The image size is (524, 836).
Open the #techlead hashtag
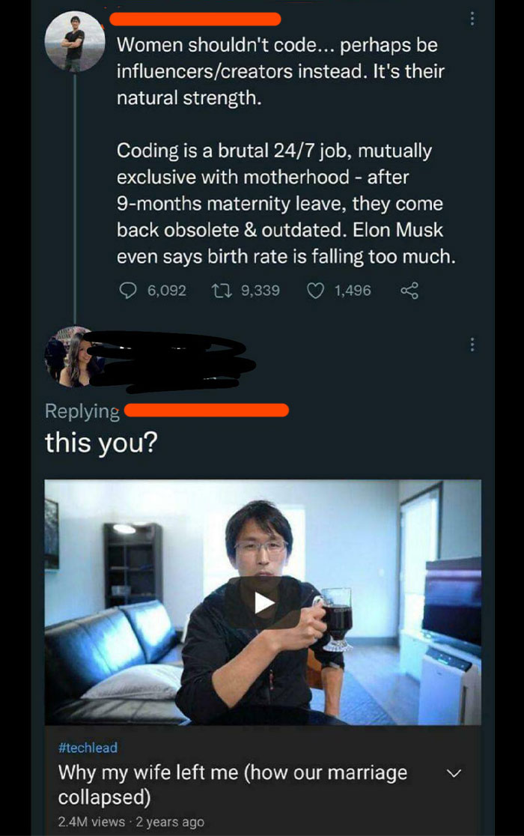(88, 748)
